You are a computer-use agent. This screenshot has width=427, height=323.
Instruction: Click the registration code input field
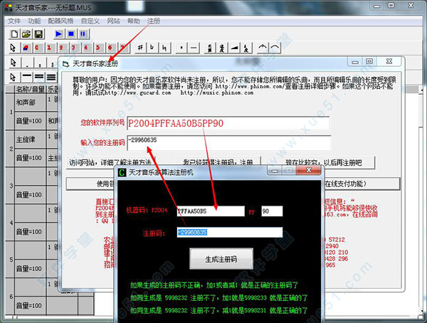point(229,143)
